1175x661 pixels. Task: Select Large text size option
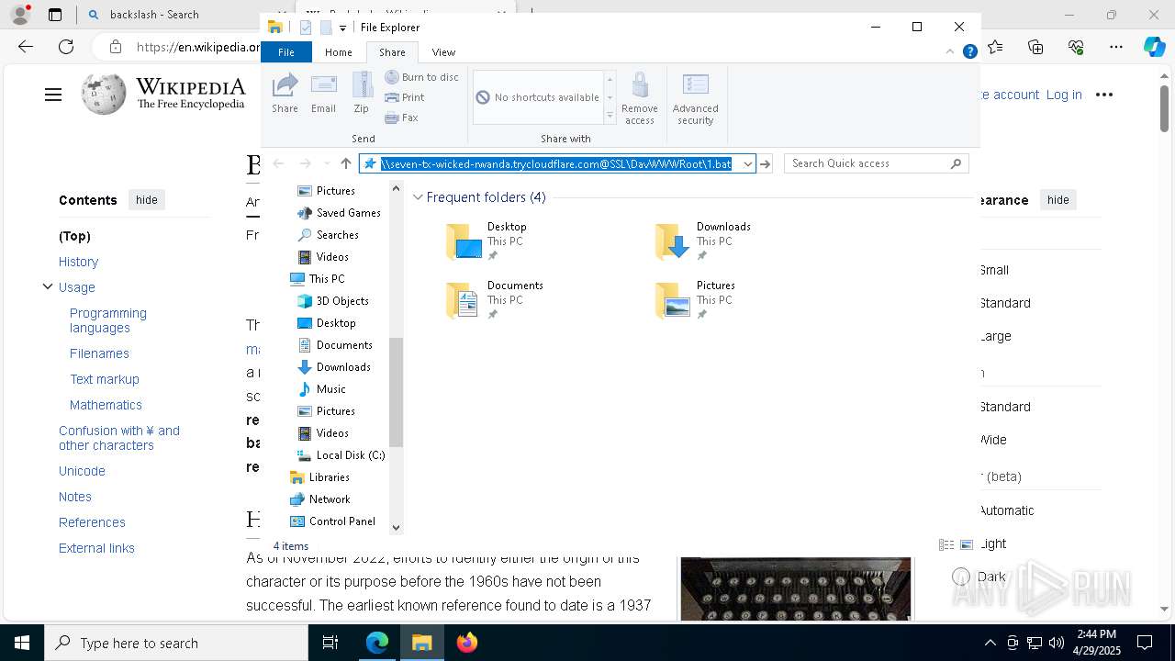pos(995,336)
